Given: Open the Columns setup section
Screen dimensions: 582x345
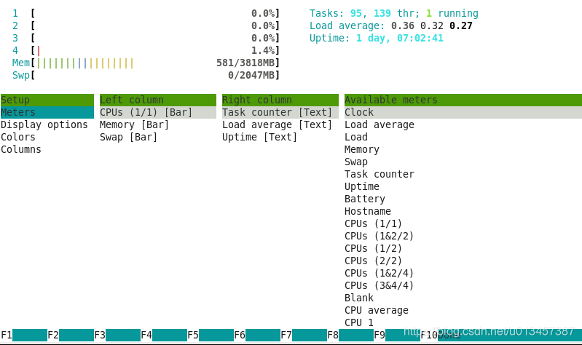Looking at the screenshot, I should [21, 149].
